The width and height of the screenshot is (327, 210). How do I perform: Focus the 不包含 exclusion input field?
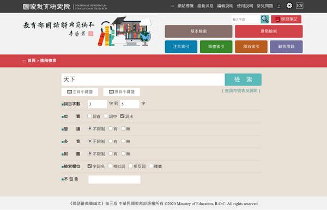[114, 180]
